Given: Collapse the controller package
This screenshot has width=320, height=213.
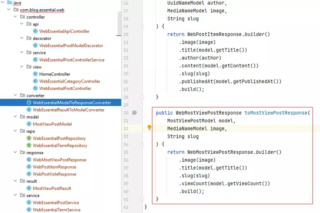Looking at the screenshot, I should pyautogui.click(x=15, y=17).
